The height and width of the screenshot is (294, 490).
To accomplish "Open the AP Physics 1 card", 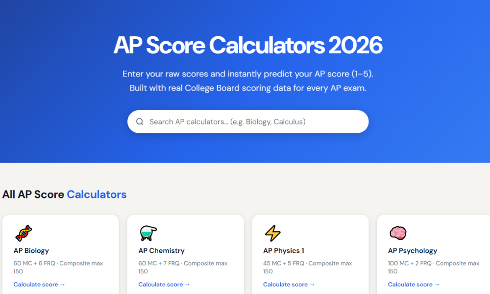I will pos(310,255).
